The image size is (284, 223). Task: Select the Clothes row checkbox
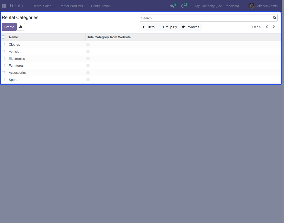pos(3,45)
